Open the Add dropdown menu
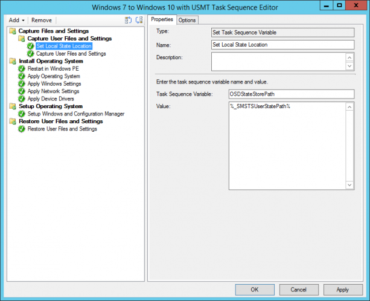Viewport: 370px width, 301px height. click(x=17, y=20)
